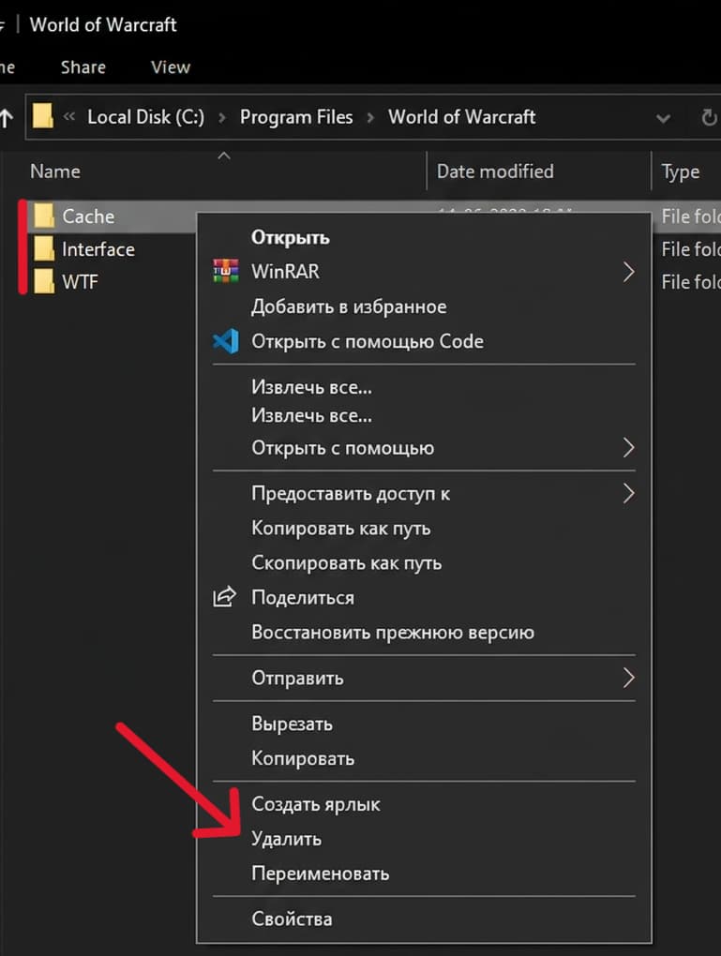Select the Cache folder name

click(x=88, y=217)
